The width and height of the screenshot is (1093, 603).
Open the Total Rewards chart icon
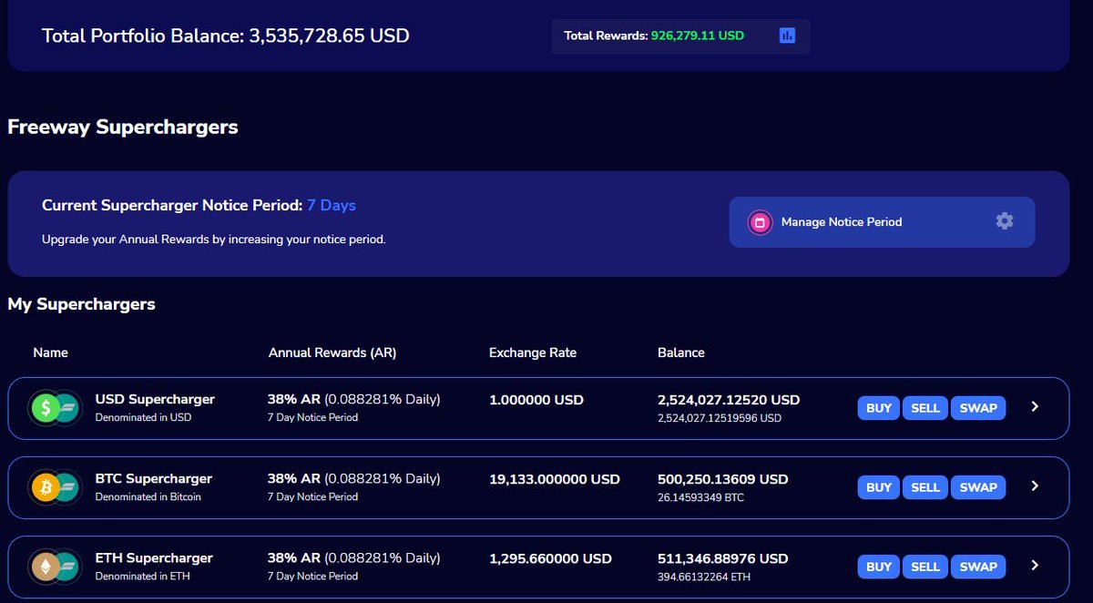coord(787,36)
